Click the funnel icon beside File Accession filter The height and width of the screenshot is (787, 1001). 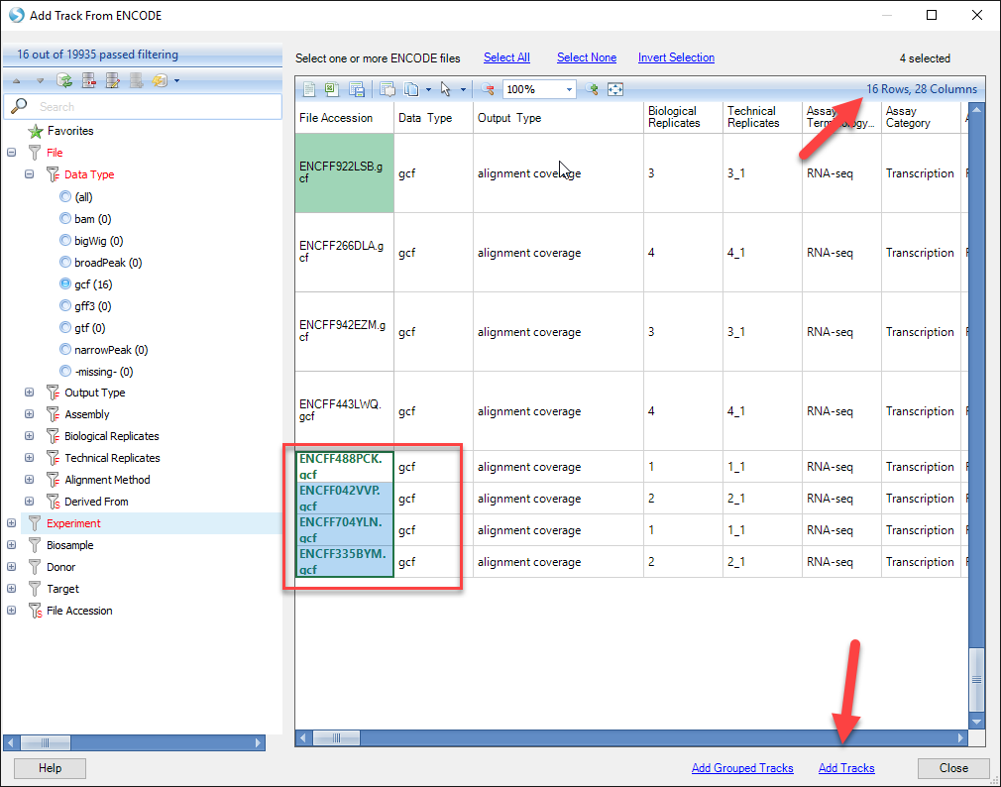point(35,611)
